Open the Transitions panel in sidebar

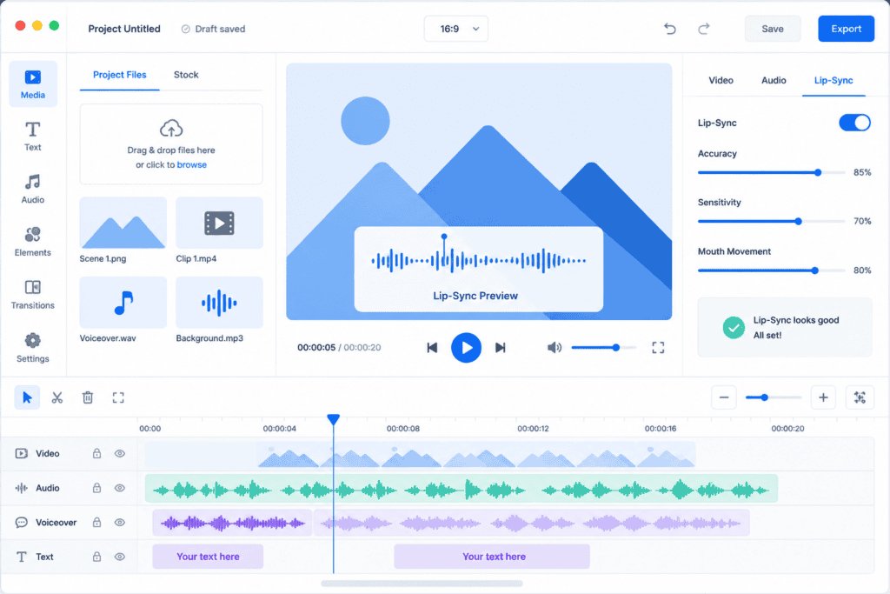(33, 294)
